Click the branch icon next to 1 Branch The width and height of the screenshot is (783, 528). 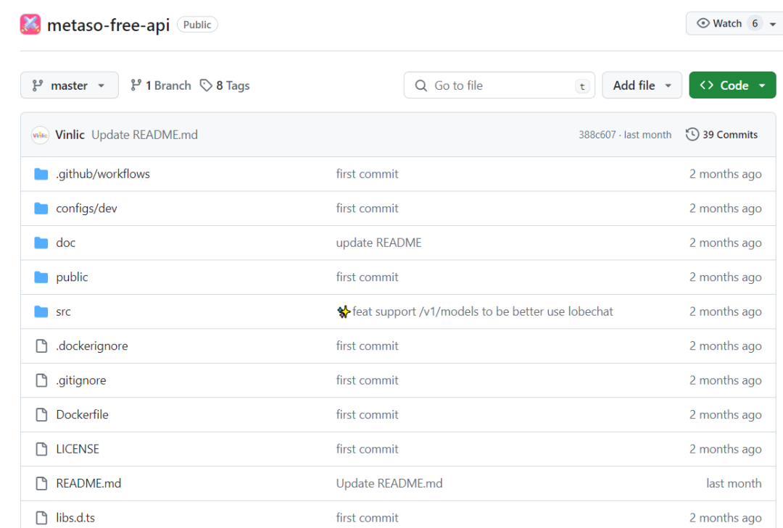click(136, 85)
